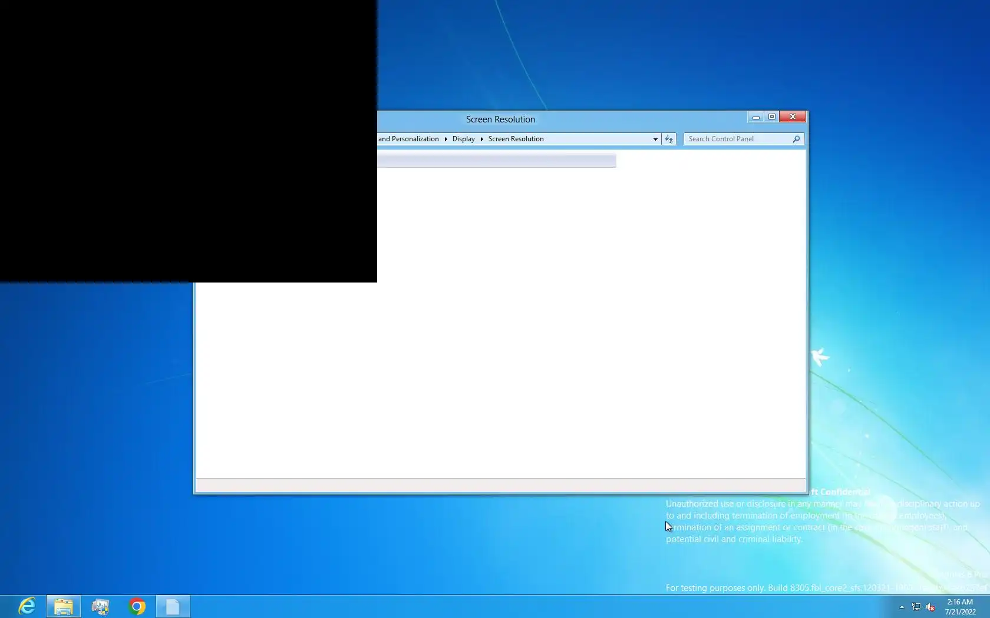Go to the Display breadcrumb
This screenshot has height=618, width=990.
(464, 139)
